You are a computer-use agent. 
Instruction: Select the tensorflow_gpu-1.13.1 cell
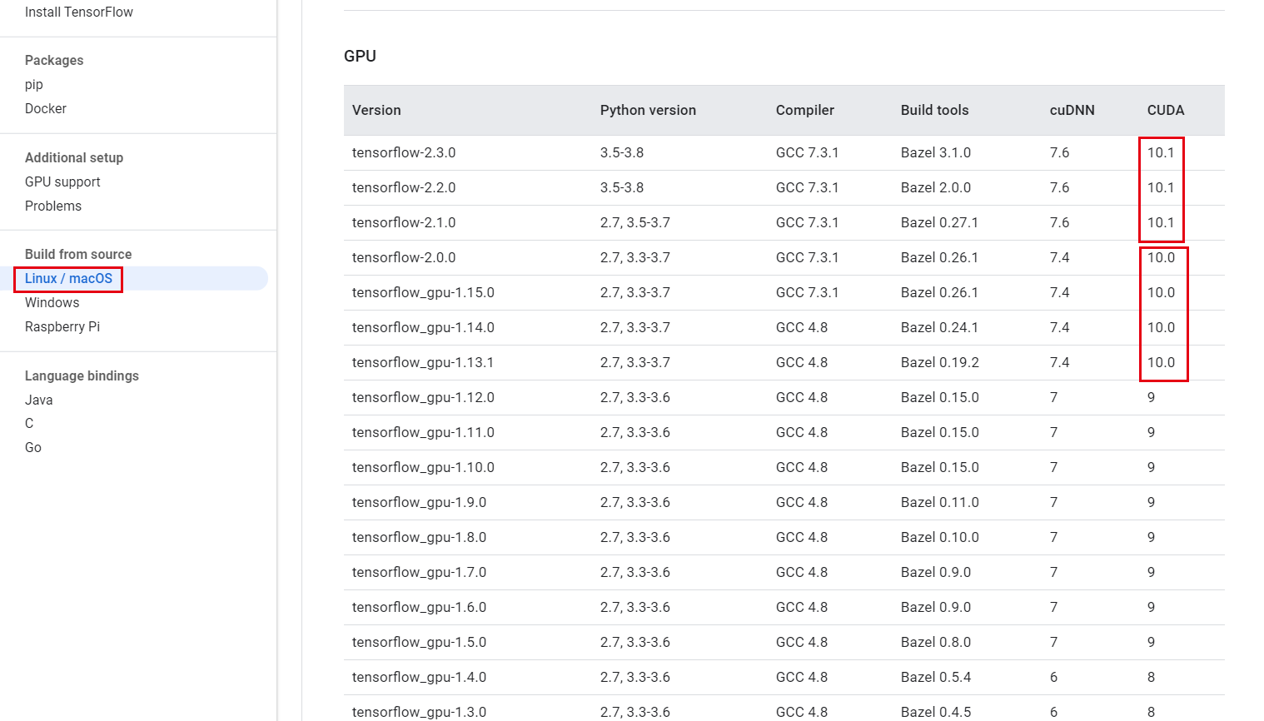[x=423, y=363]
